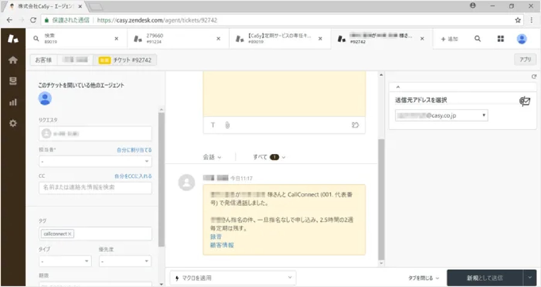Bookmark page with star icon
The image size is (541, 287).
(518, 20)
